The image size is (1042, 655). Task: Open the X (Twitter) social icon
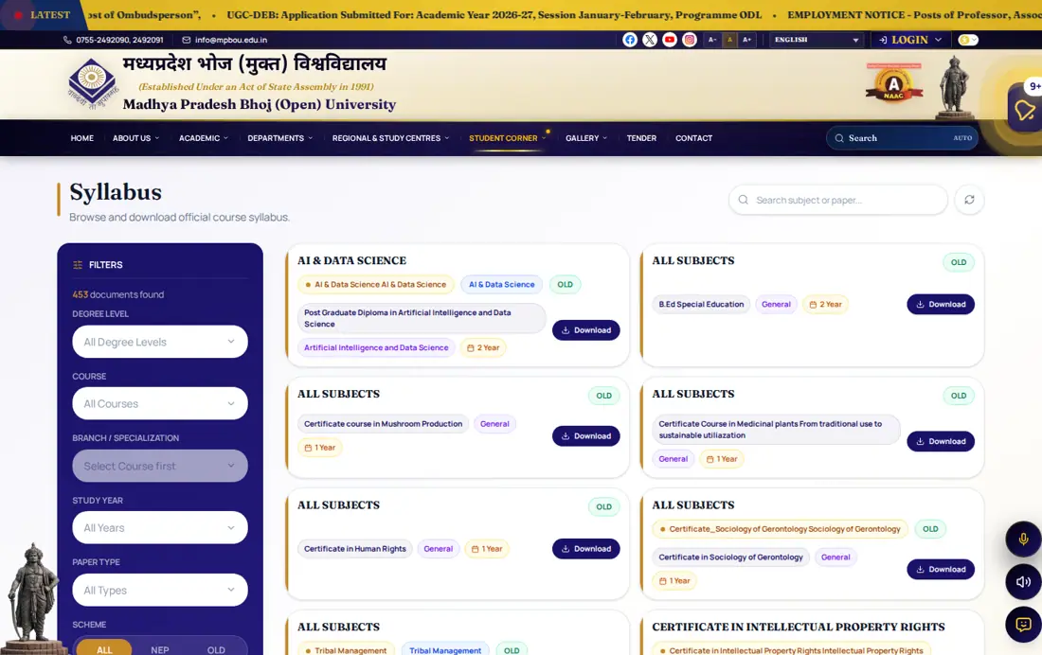click(x=649, y=40)
